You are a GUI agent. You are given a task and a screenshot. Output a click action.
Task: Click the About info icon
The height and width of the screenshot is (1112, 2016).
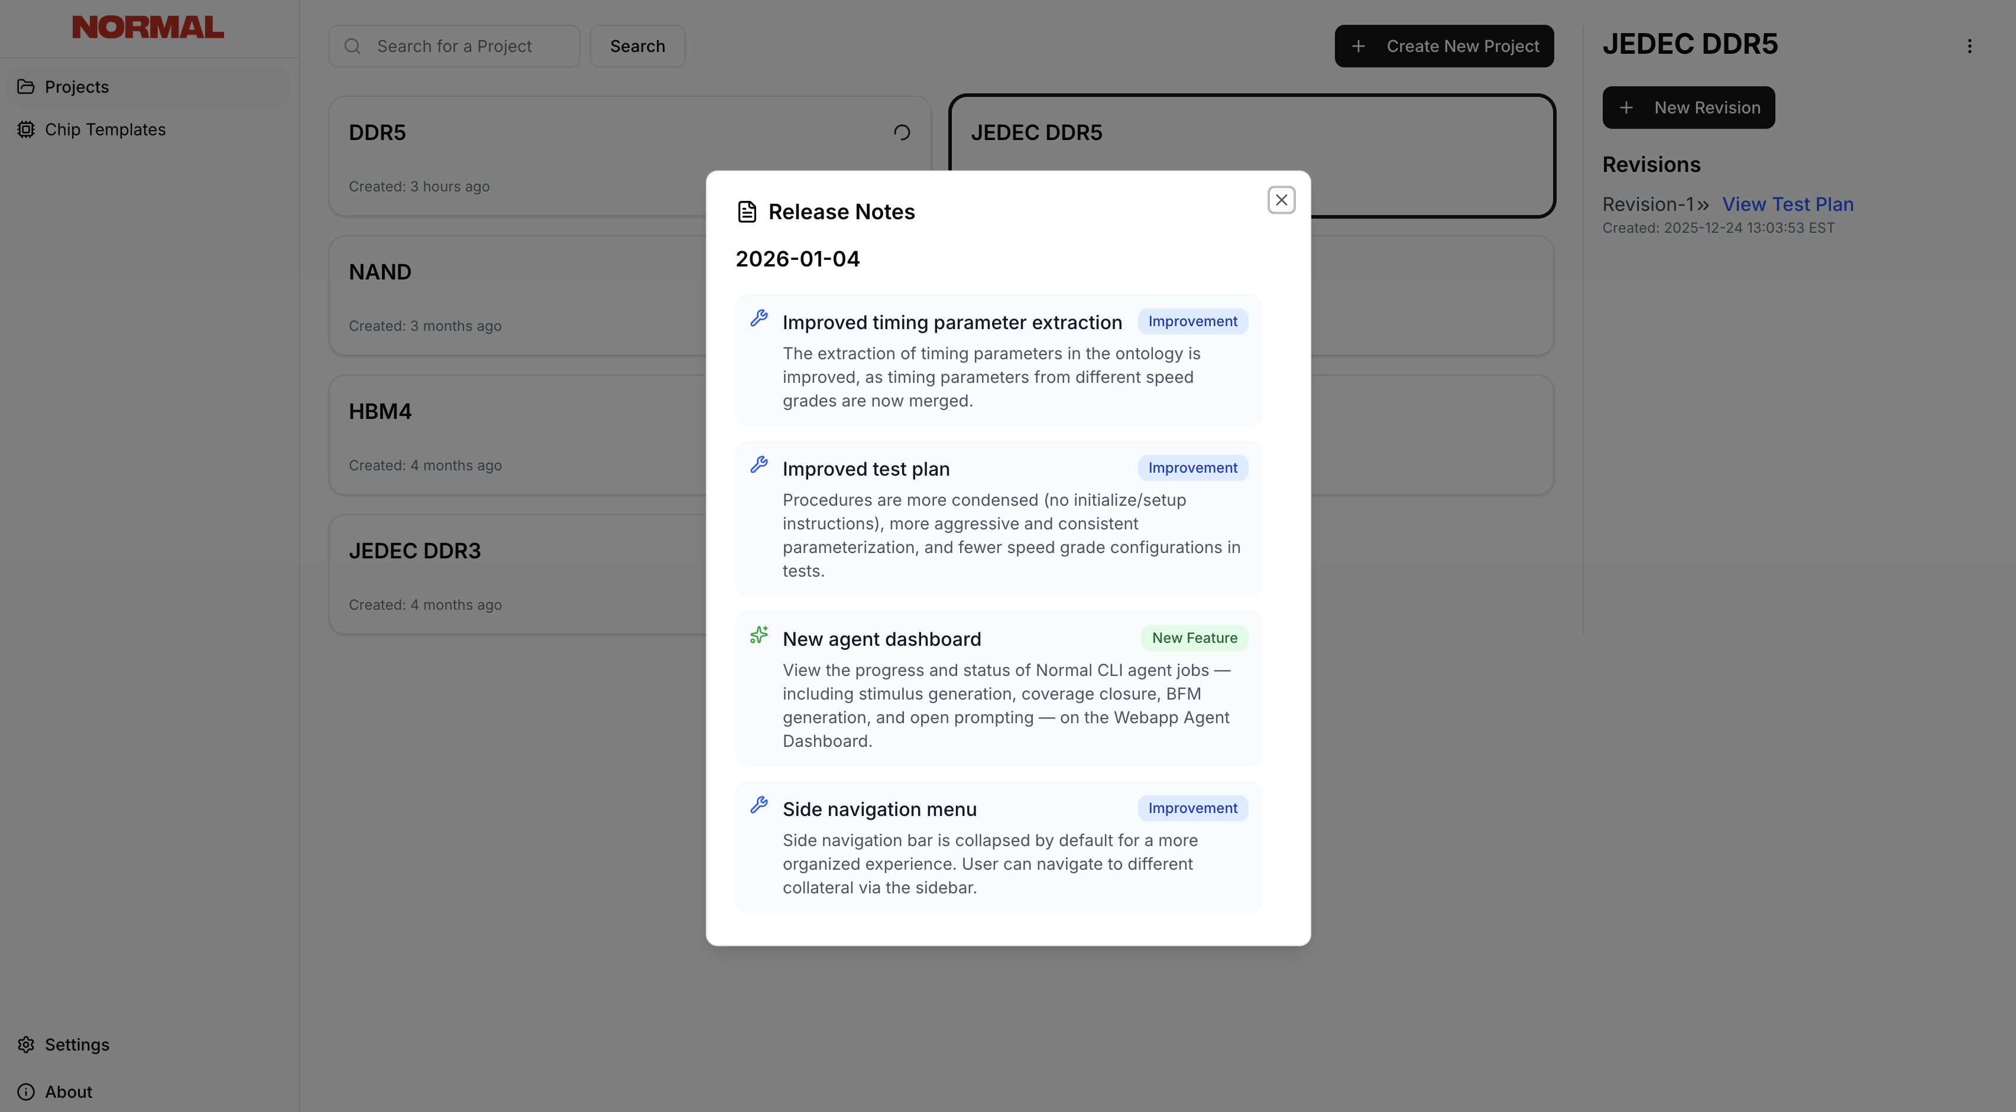pos(26,1092)
